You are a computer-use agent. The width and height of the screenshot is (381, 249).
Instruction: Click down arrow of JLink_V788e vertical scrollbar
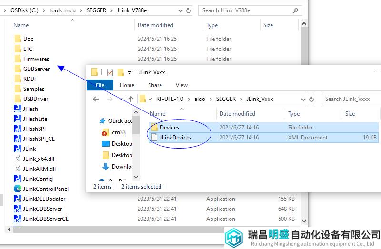[304, 221]
